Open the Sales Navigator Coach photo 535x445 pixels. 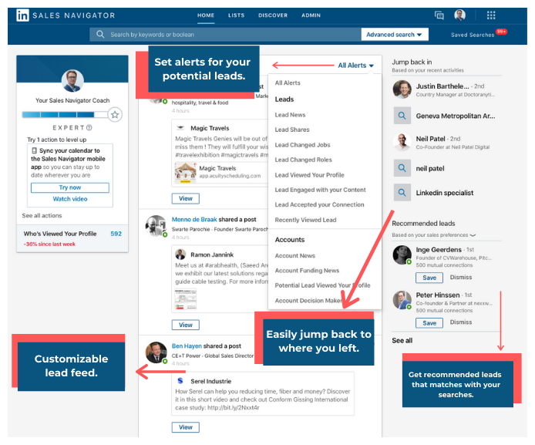[72, 81]
